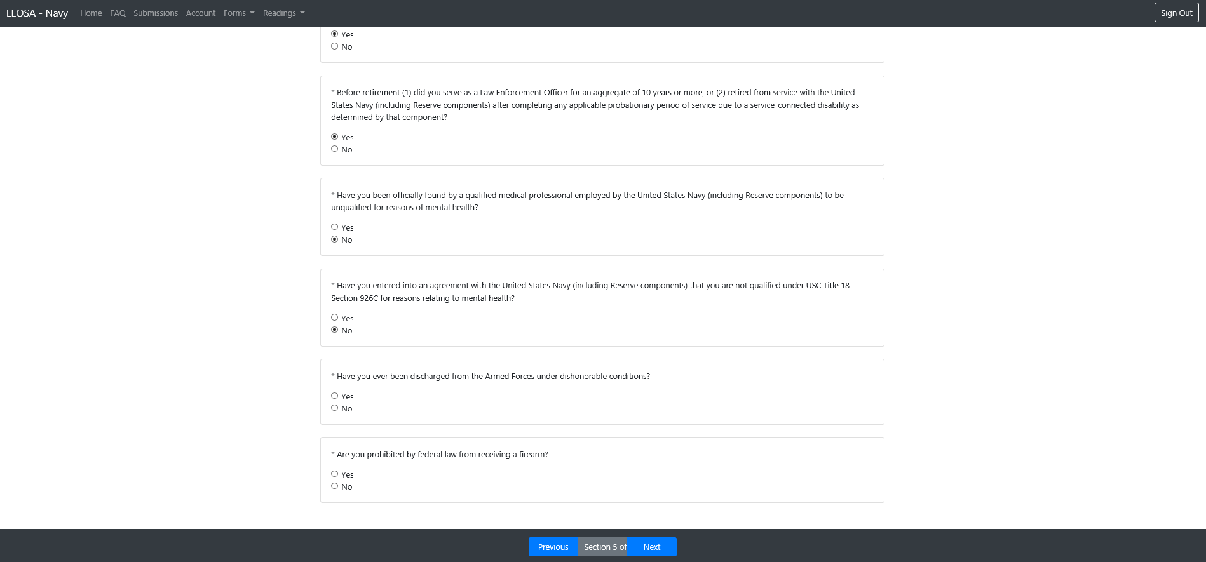The height and width of the screenshot is (562, 1206).
Task: View the Submissions page
Action: point(156,13)
